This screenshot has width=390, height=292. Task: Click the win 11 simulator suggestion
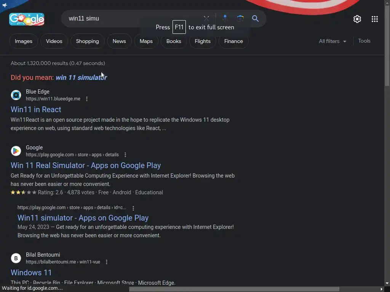click(x=82, y=78)
